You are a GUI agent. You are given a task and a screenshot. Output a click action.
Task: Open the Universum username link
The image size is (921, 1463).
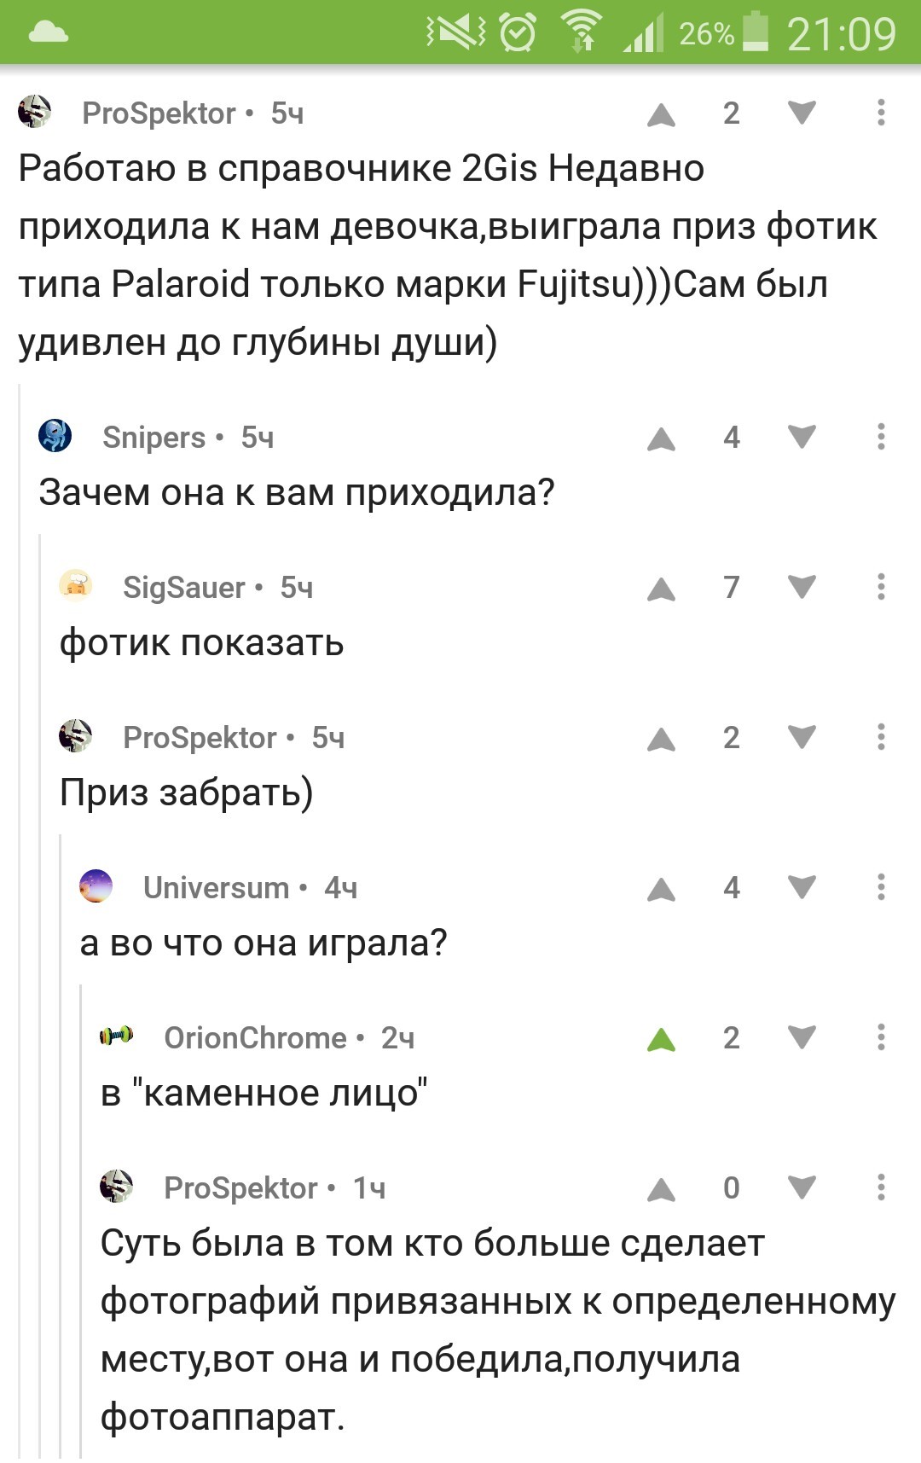[216, 888]
